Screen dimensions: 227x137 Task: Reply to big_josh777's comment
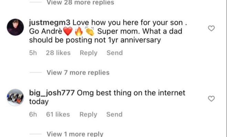click(x=88, y=115)
